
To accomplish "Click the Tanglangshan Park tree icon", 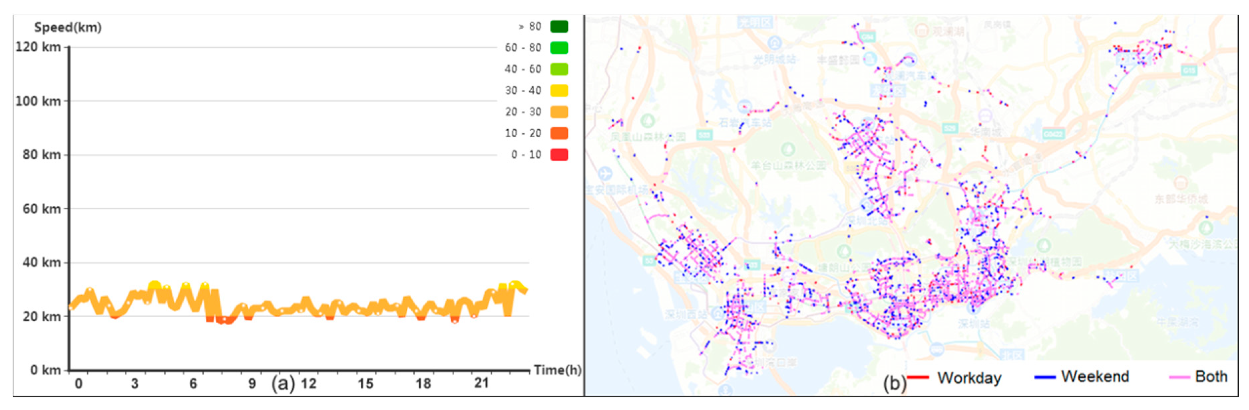I will pos(844,251).
